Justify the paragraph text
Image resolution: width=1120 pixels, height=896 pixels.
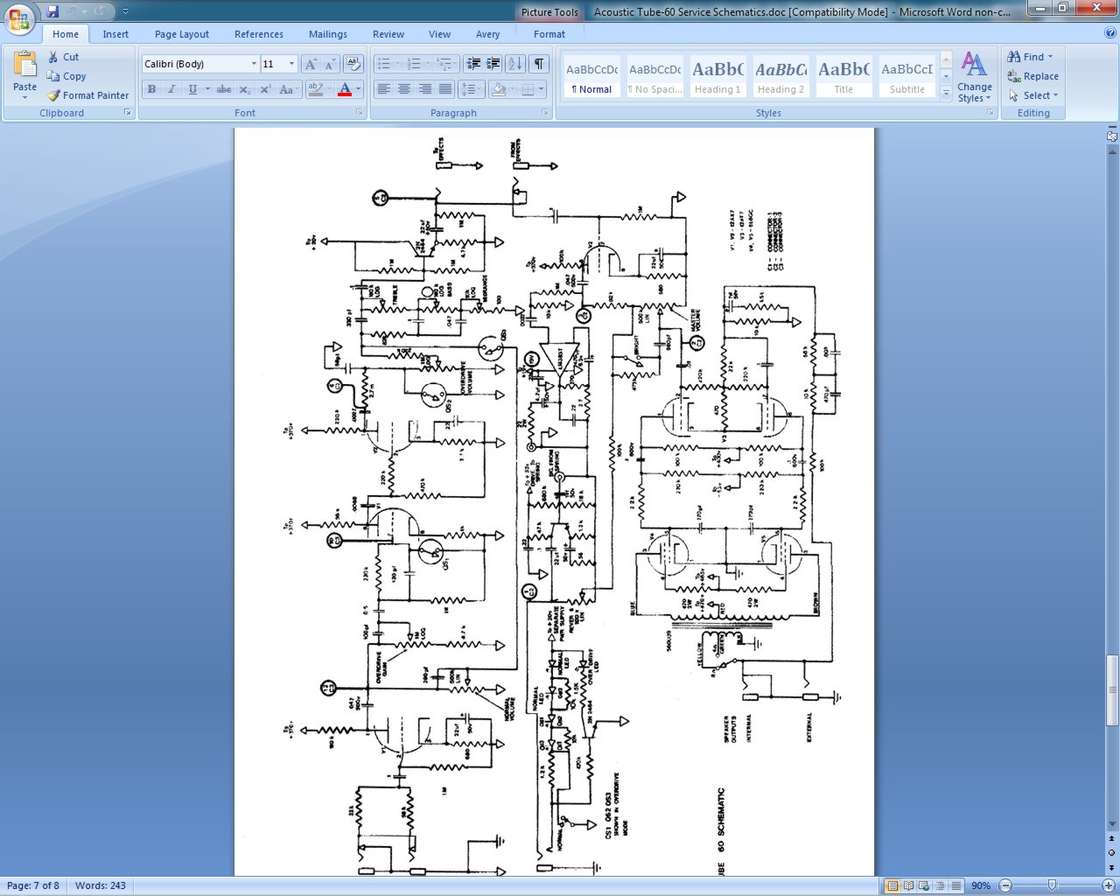click(x=445, y=89)
